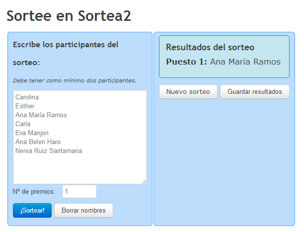Click the name Esther in the textarea
The width and height of the screenshot is (304, 232).
click(x=25, y=106)
